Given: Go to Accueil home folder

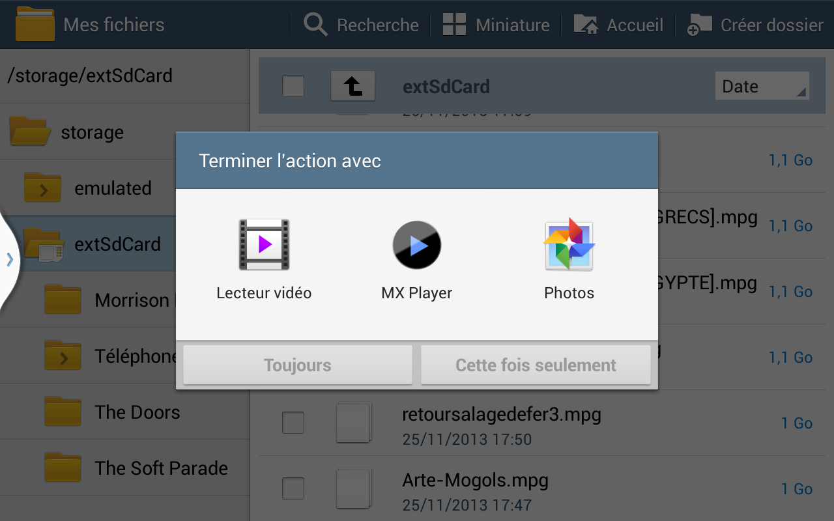Looking at the screenshot, I should [x=618, y=25].
